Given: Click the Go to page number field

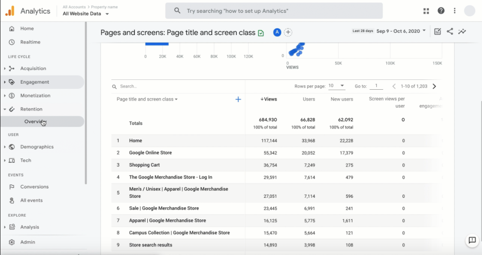Looking at the screenshot, I should coord(376,86).
